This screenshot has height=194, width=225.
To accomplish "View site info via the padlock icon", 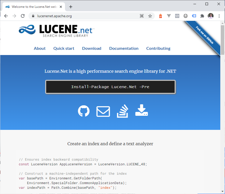I will tap(33, 16).
